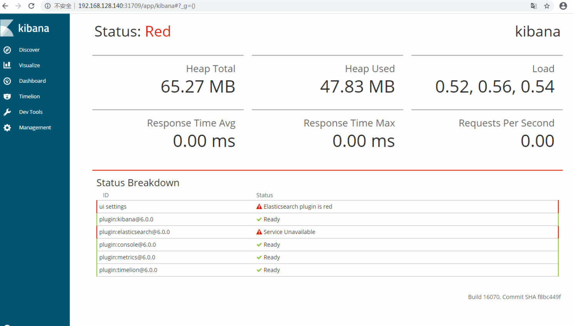Click the Dev Tools wrench icon
Viewport: 573px width, 326px height.
[7, 112]
